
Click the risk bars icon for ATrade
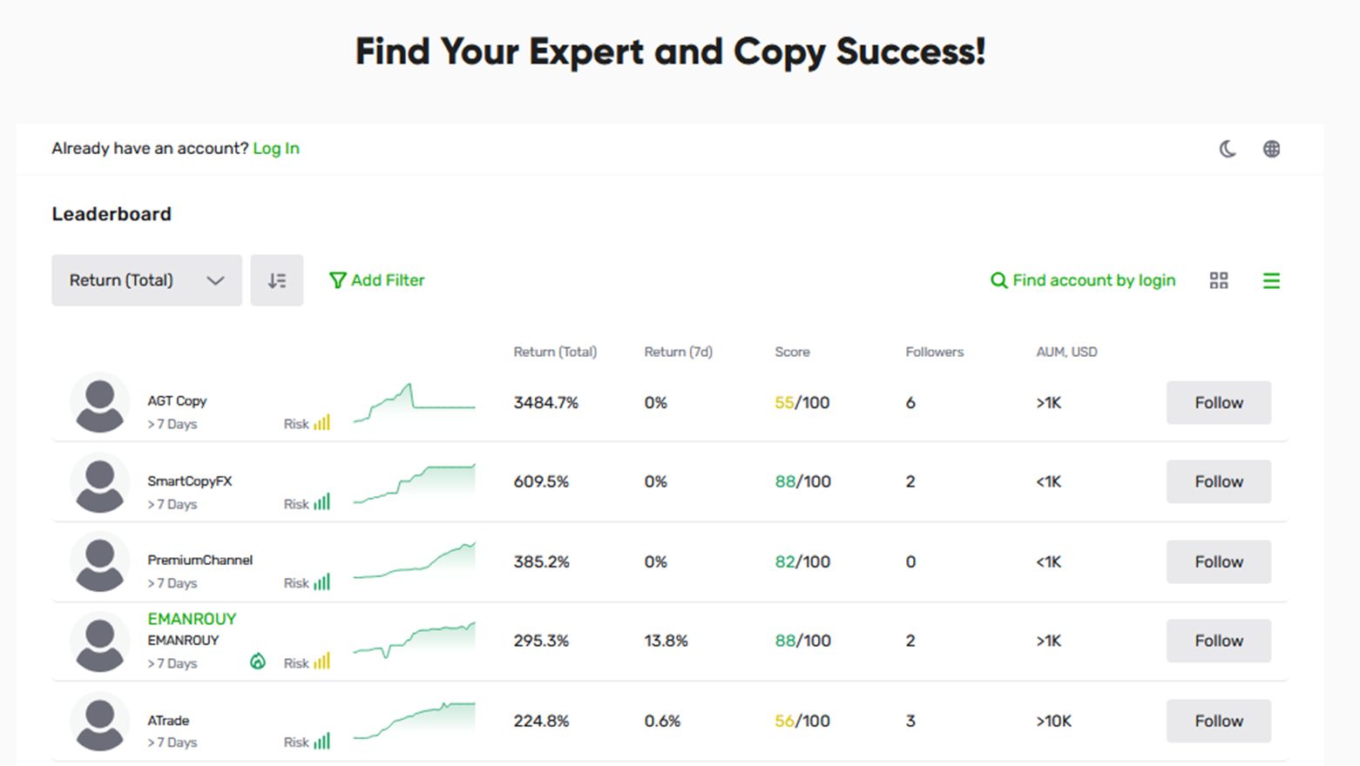coord(322,742)
